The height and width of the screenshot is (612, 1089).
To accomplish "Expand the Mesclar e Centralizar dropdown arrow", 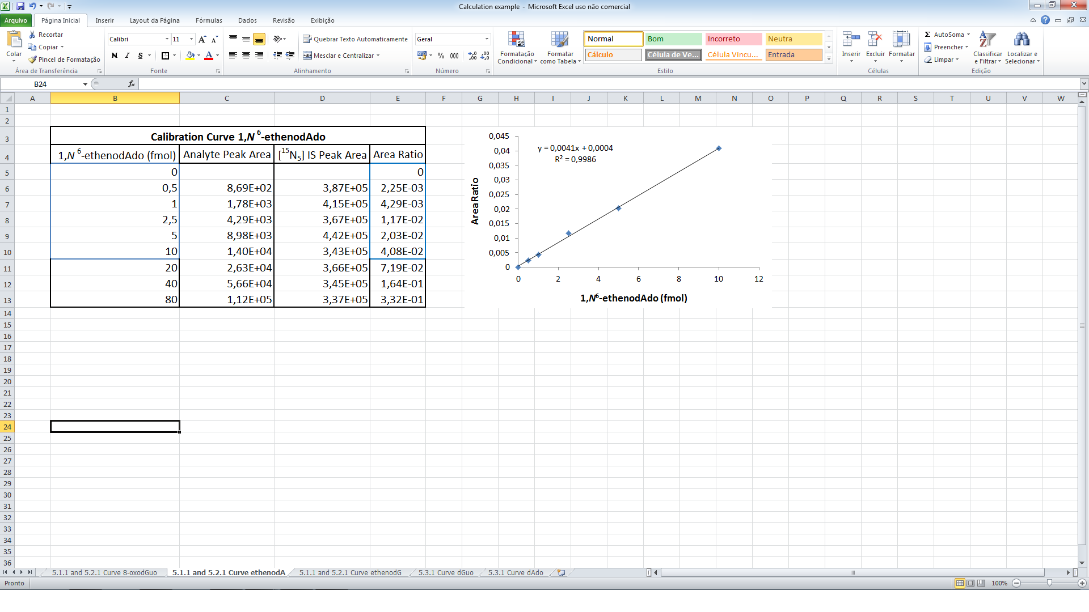I will tap(378, 56).
